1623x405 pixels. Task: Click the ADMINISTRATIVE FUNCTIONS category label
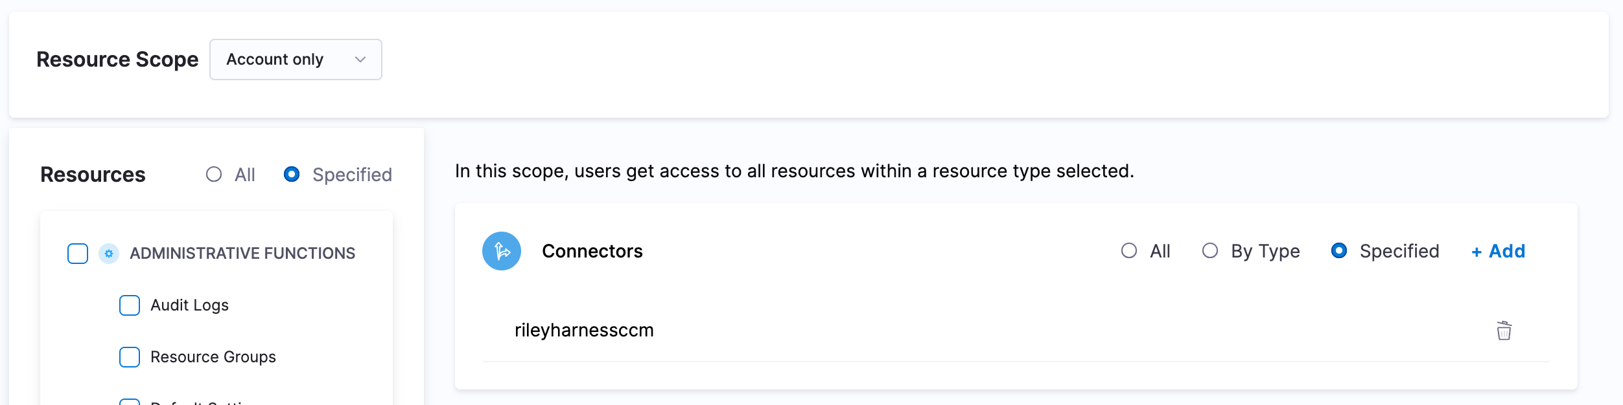242,254
